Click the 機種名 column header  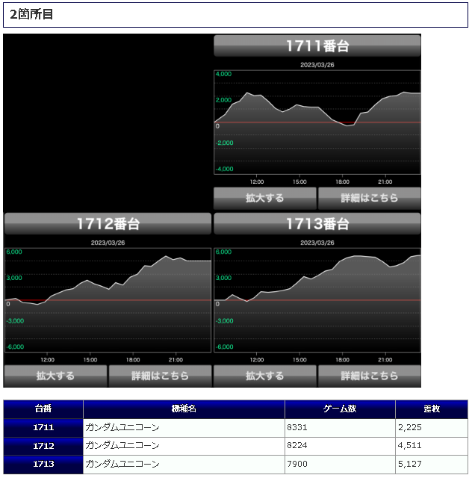click(184, 409)
